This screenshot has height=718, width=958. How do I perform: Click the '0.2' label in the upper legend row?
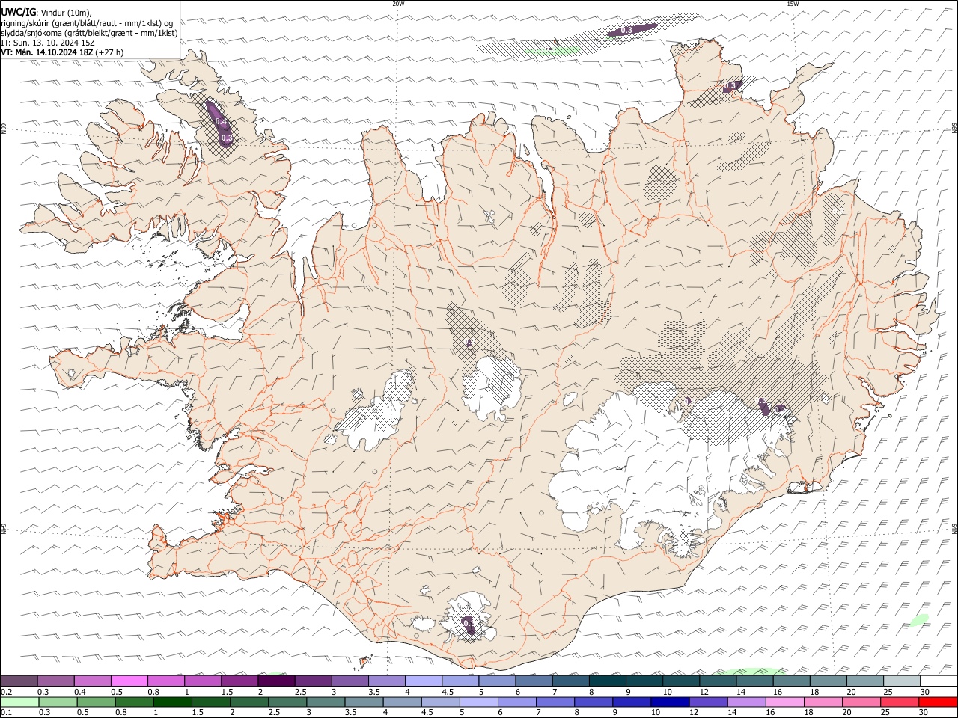pyautogui.click(x=6, y=692)
